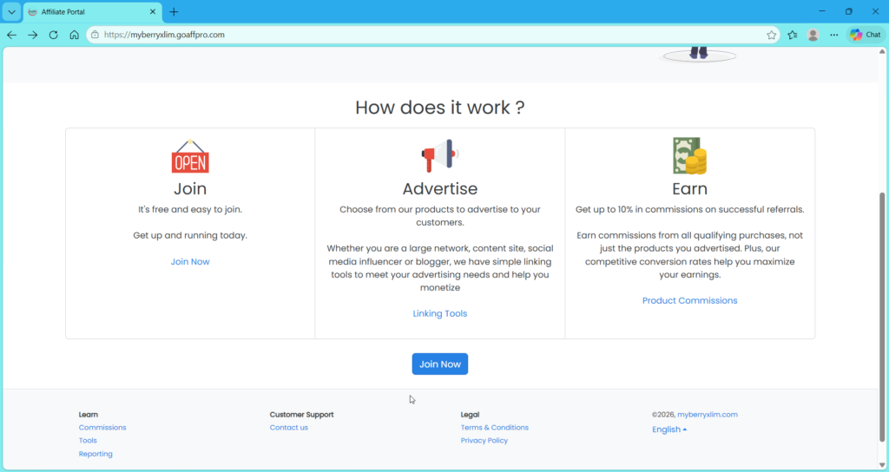Screen dimensions: 889x472
Task: Click the Terms & Conditions footer link
Action: [x=494, y=428]
